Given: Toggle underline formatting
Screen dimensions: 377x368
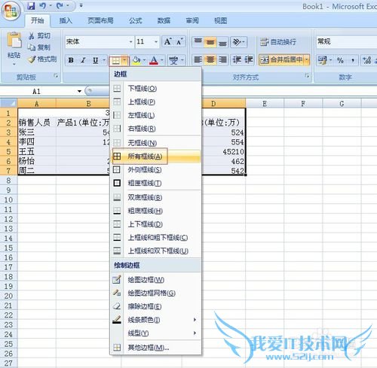Looking at the screenshot, I should (95, 60).
